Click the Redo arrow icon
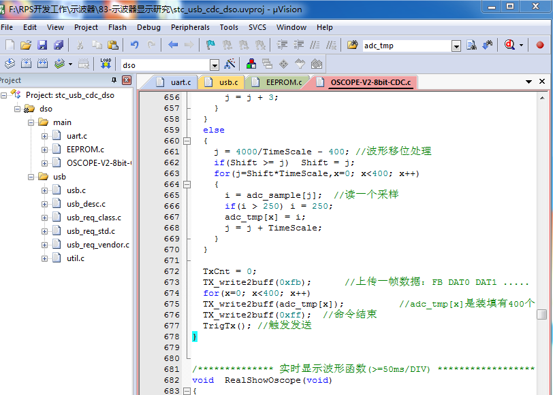553x395 pixels. point(151,45)
